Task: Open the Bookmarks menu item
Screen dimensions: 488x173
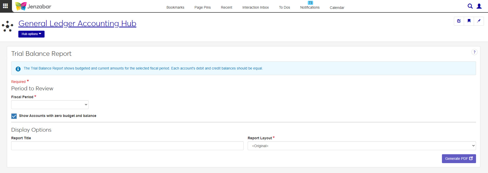Action: click(175, 7)
